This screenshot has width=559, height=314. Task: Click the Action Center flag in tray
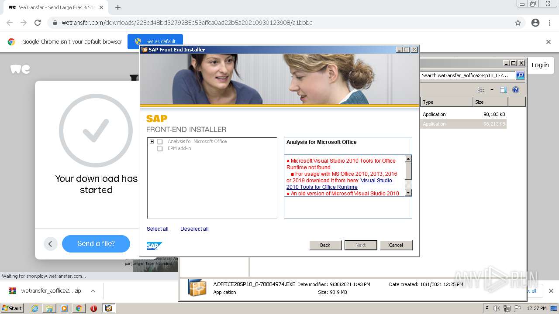(x=517, y=308)
